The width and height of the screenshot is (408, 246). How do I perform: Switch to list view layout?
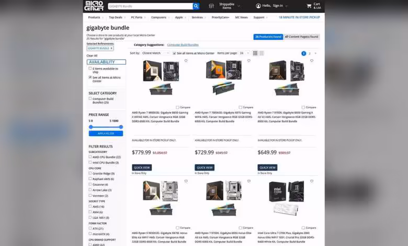[x=262, y=53]
